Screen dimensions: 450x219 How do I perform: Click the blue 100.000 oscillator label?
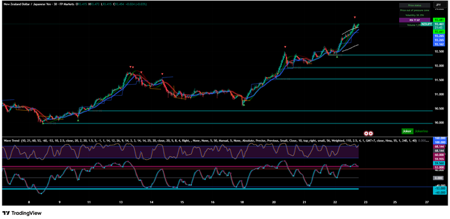tap(439, 142)
